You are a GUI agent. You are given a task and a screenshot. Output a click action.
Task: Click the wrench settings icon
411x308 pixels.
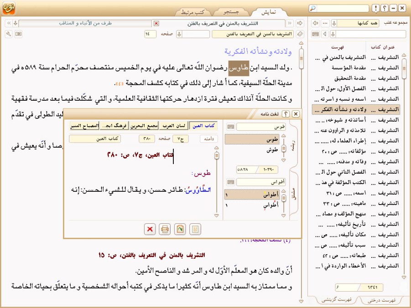[x=9, y=34]
